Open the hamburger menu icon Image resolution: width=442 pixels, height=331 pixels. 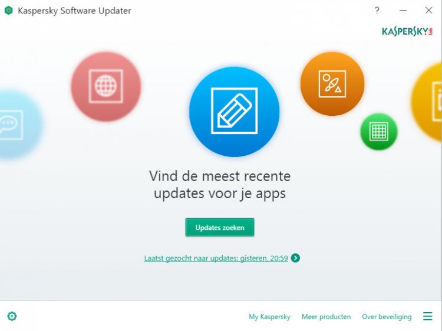(427, 316)
